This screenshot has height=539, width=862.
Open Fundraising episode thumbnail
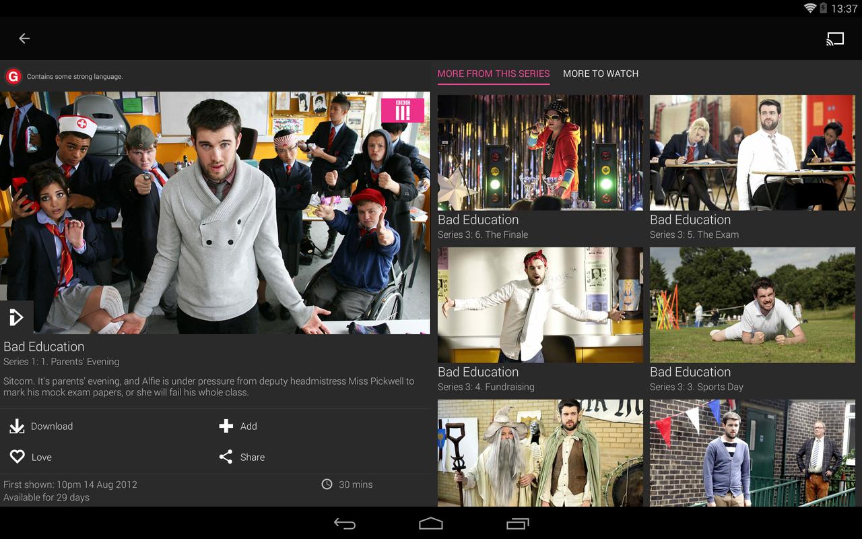click(540, 305)
